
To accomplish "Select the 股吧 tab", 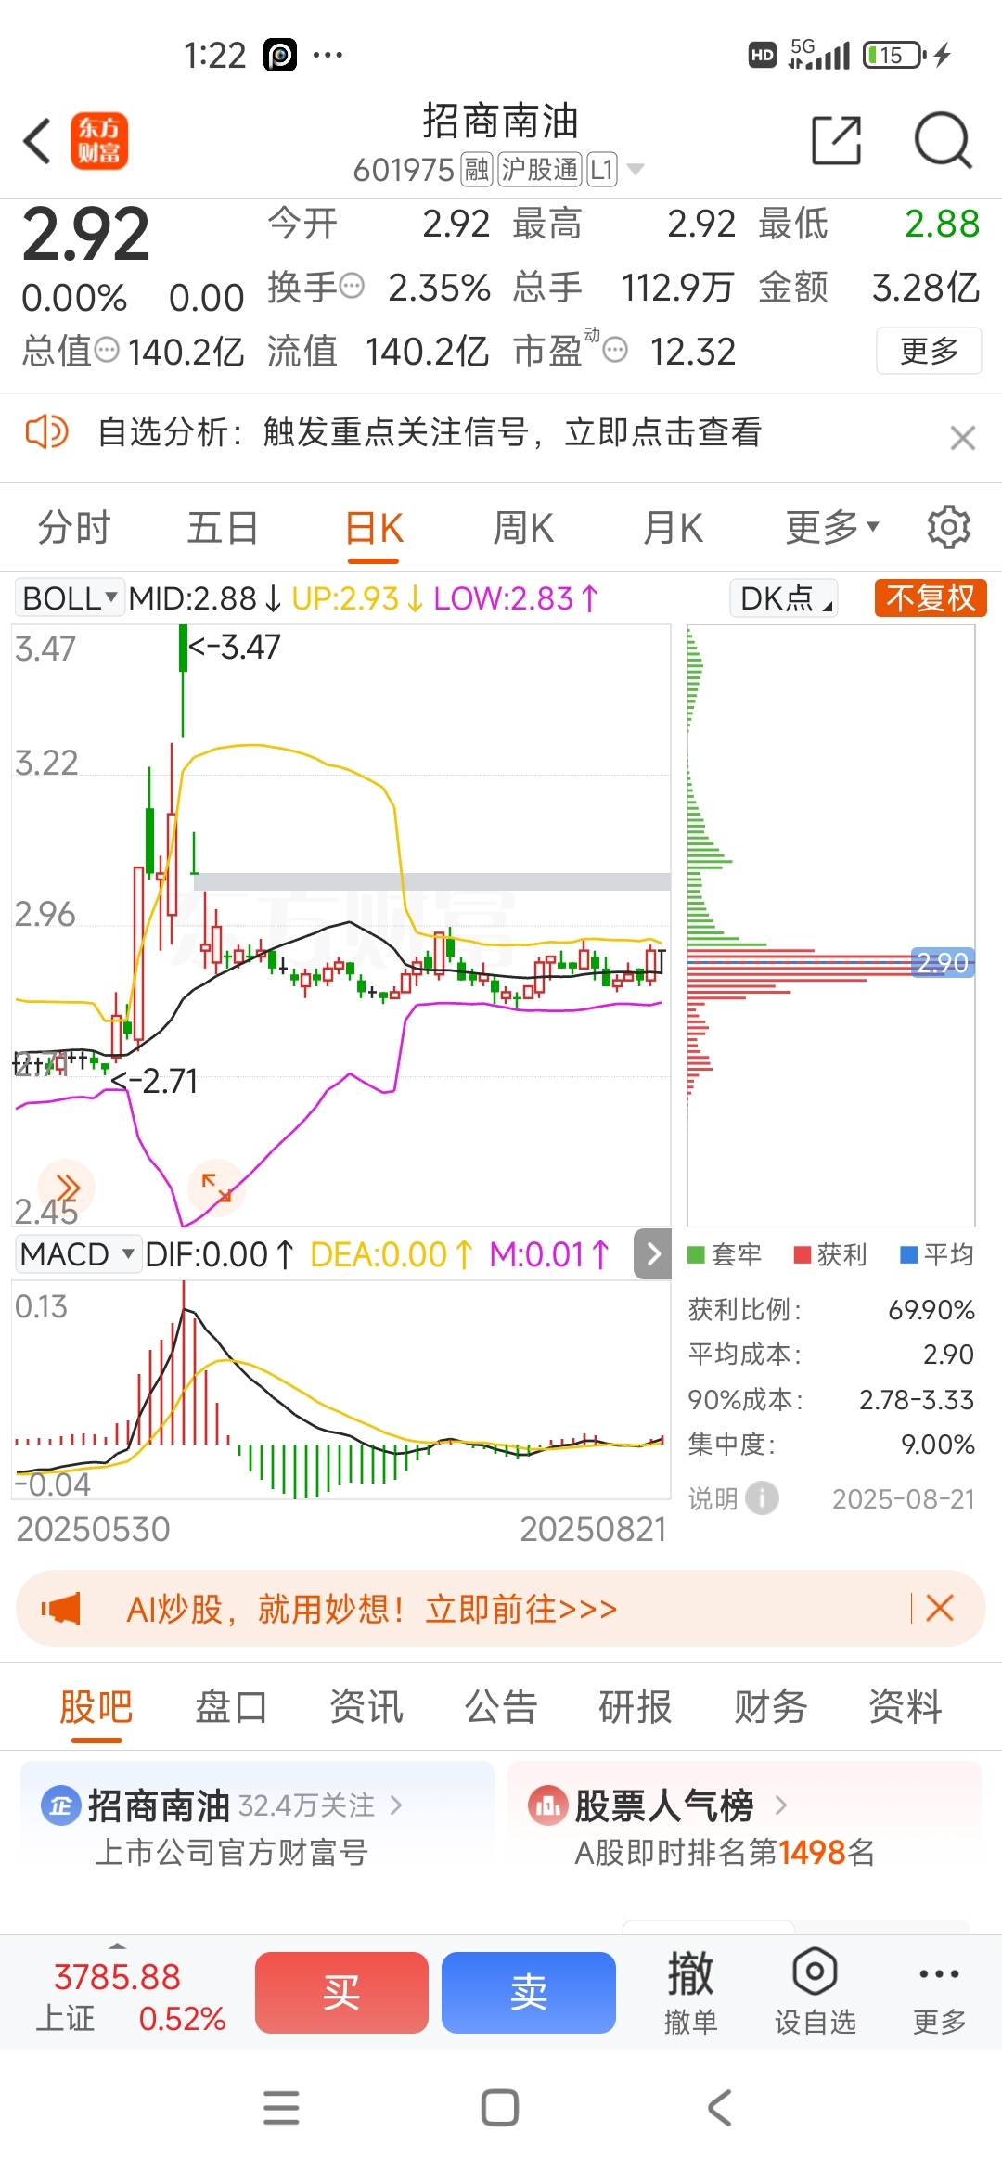I will pyautogui.click(x=96, y=1707).
